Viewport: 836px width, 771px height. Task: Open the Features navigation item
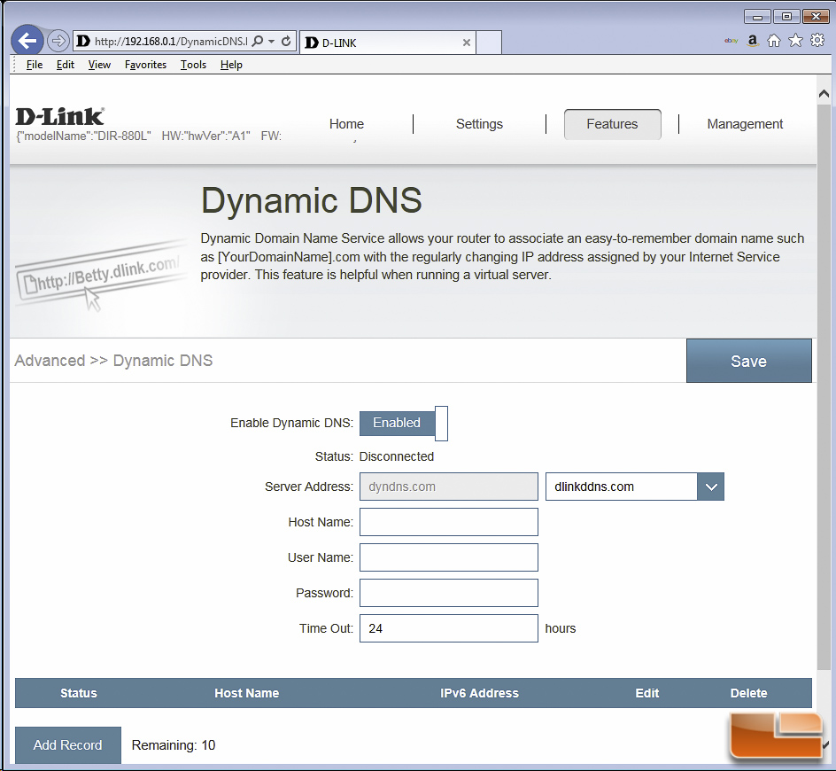coord(613,124)
